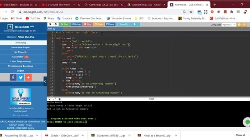Save the project with the Save button
The image size is (250, 140).
(x=110, y=24)
